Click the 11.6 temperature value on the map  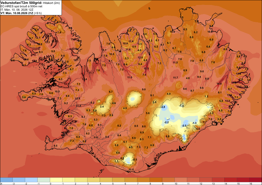(128, 50)
